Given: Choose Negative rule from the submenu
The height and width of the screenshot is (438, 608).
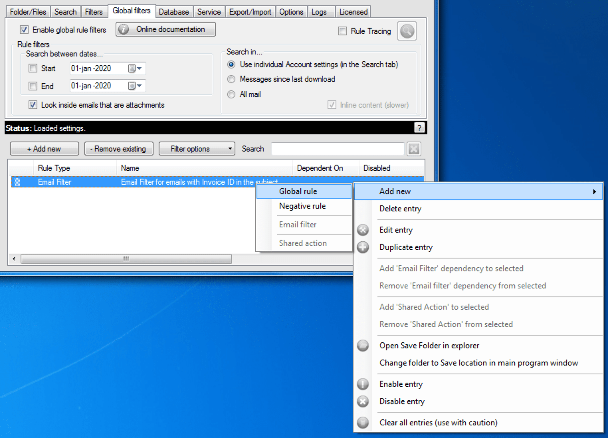Looking at the screenshot, I should coord(302,206).
